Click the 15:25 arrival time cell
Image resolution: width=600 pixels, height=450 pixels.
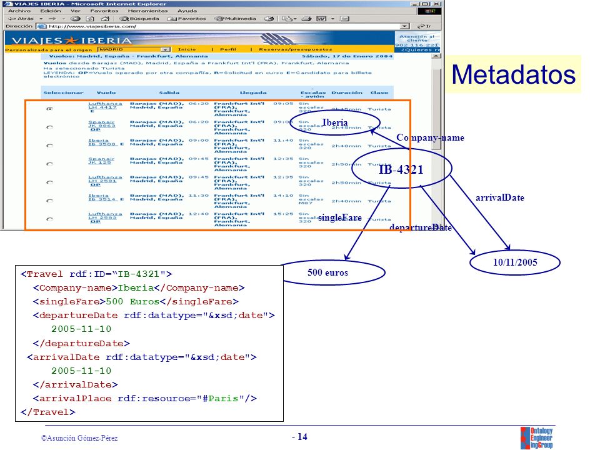(283, 214)
